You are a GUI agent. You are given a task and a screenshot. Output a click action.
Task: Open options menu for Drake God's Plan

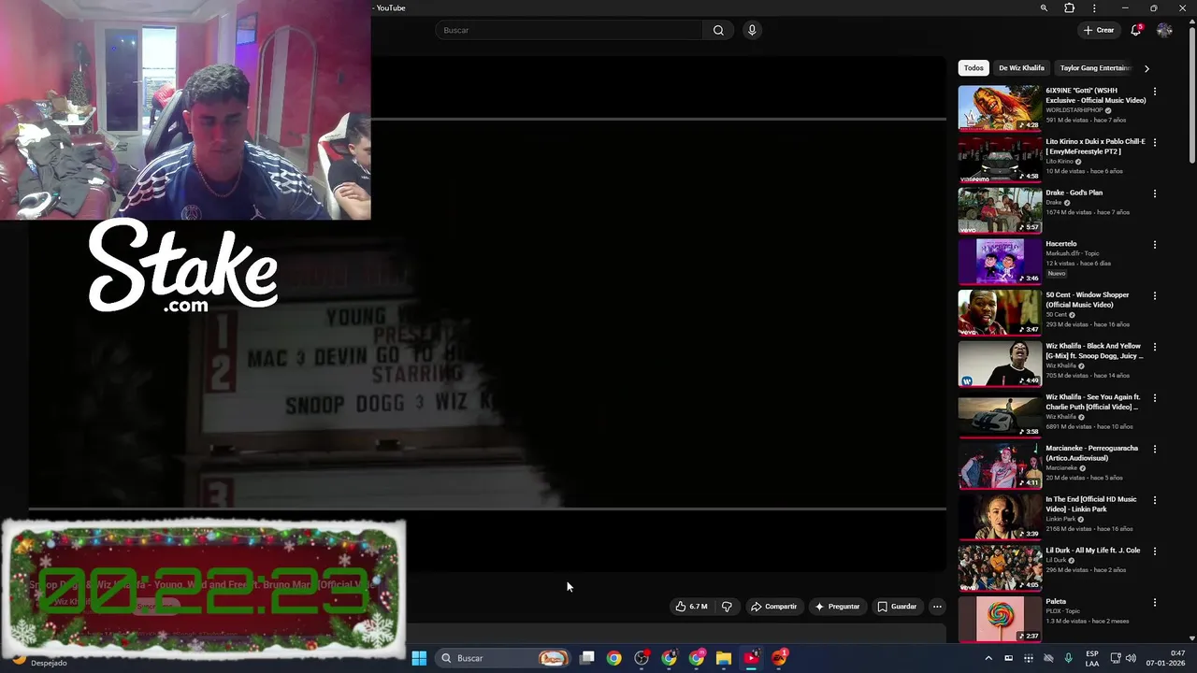point(1155,193)
